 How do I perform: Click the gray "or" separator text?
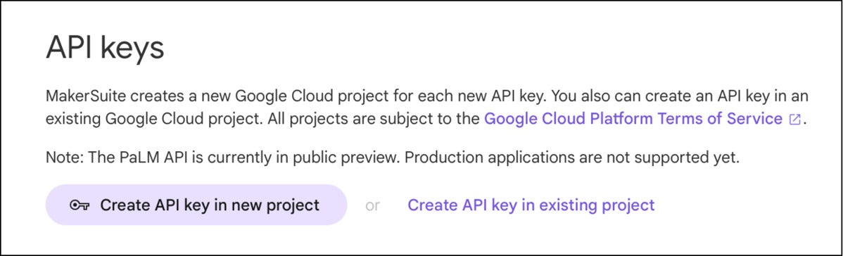click(372, 205)
